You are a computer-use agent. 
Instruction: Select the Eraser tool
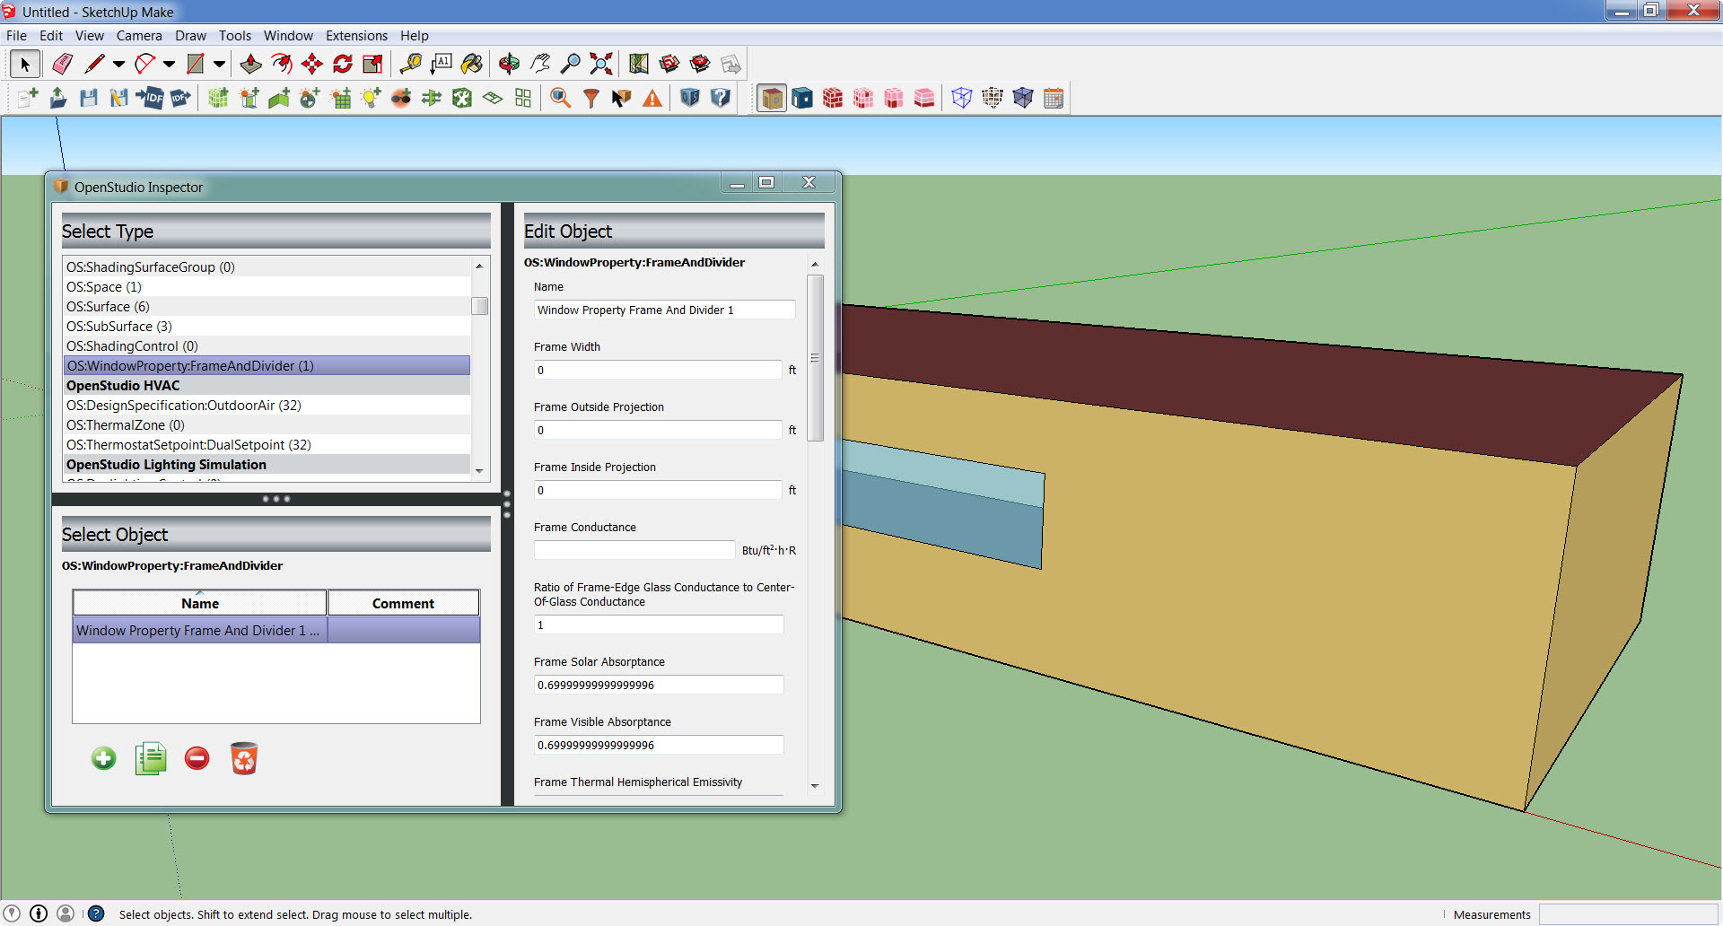[61, 64]
